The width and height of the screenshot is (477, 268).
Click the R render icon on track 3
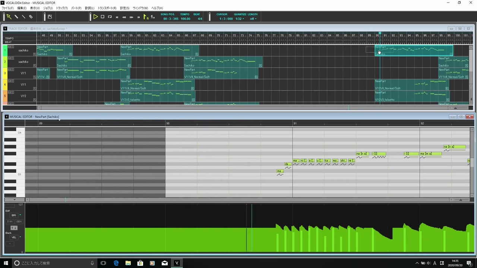tap(35, 77)
